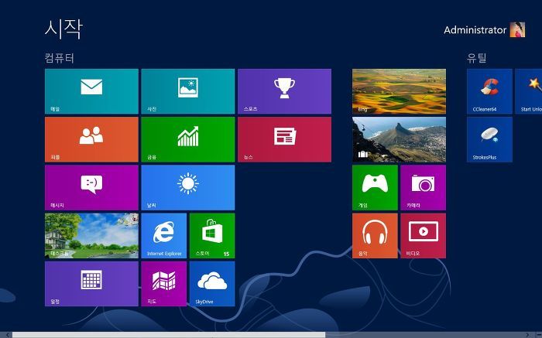The width and height of the screenshot is (542, 338).
Task: Open the Music headphones tile (음악)
Action: click(375, 236)
